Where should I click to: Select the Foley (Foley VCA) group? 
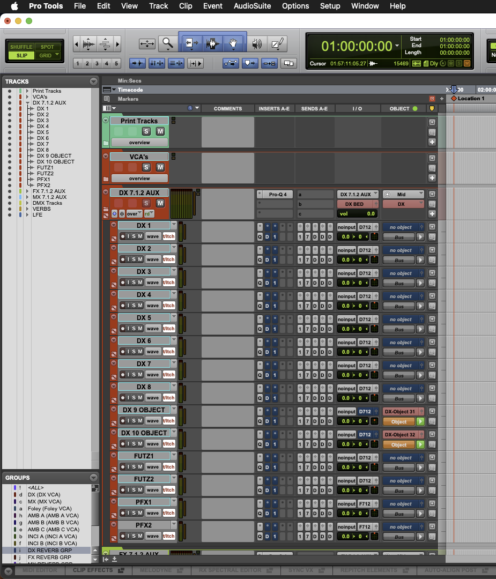pos(49,508)
